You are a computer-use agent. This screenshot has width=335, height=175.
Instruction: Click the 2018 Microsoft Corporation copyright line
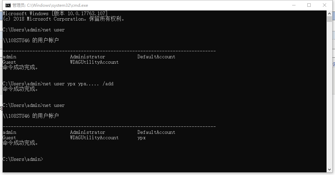point(63,19)
